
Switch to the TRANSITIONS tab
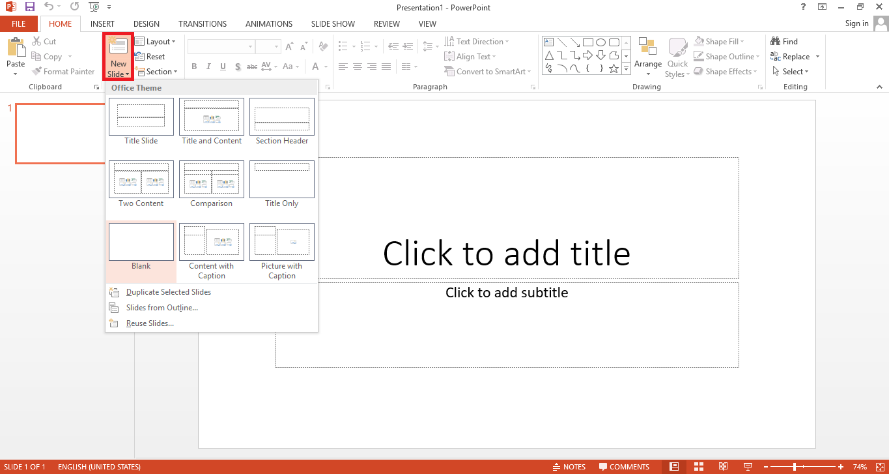[x=203, y=24]
